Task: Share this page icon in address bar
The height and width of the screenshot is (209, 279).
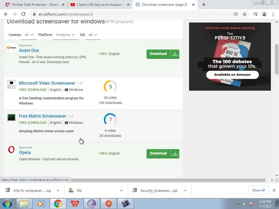Action: (236, 14)
